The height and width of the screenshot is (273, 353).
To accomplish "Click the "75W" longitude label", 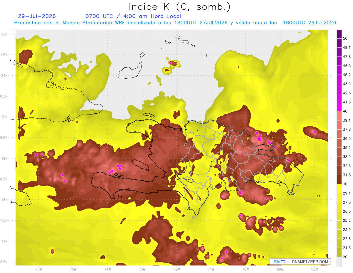I will (73, 269).
